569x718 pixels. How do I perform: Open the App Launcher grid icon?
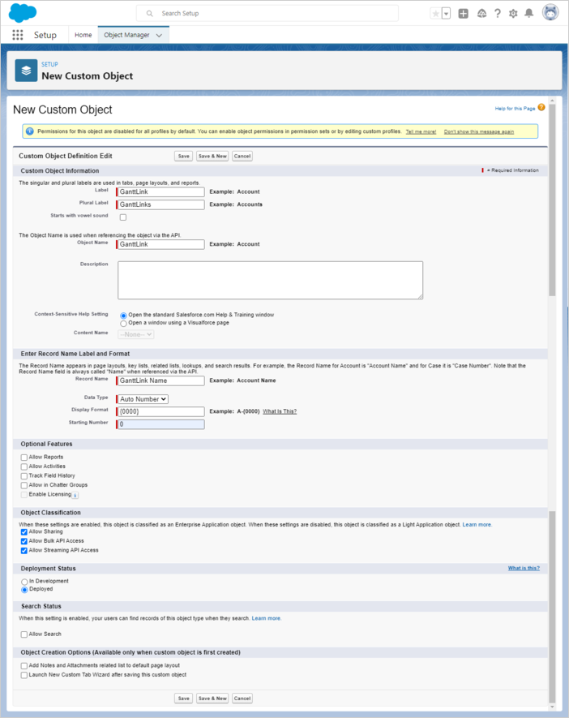tap(18, 35)
